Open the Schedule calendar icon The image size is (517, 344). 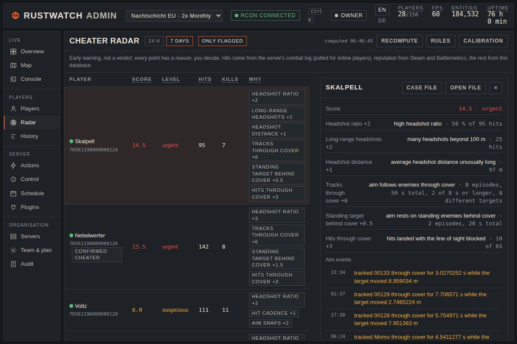click(x=13, y=193)
